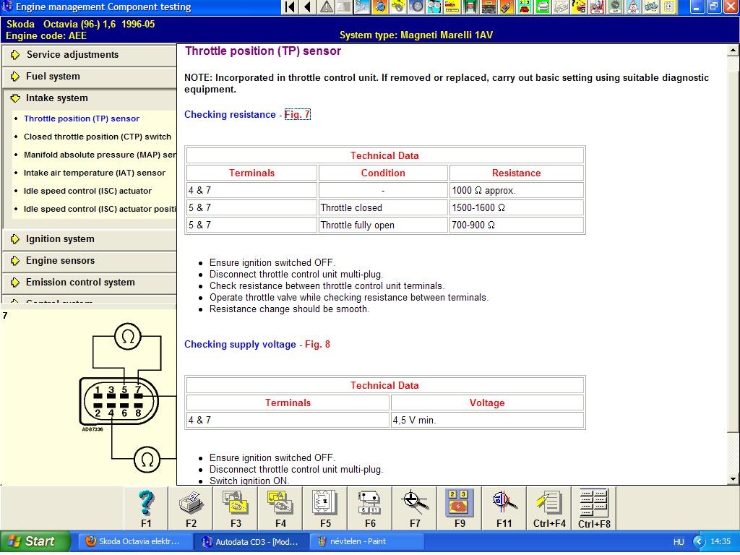Select Idle speed control (ISC) actuator position item

point(100,209)
